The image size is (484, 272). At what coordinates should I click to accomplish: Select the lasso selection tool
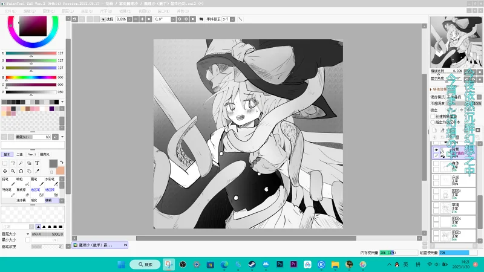[x=13, y=163]
